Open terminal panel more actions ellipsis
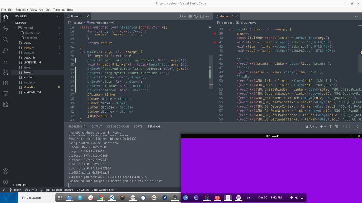The image size is (362, 203). coord(342,127)
